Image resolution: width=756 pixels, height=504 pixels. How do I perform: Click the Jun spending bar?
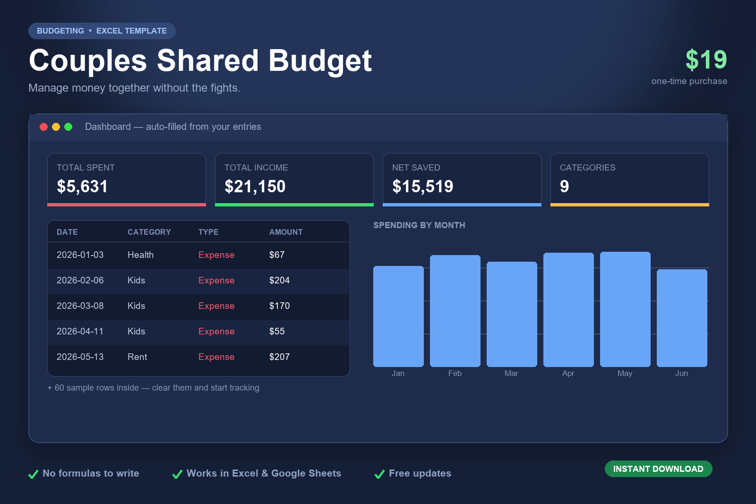pos(682,318)
